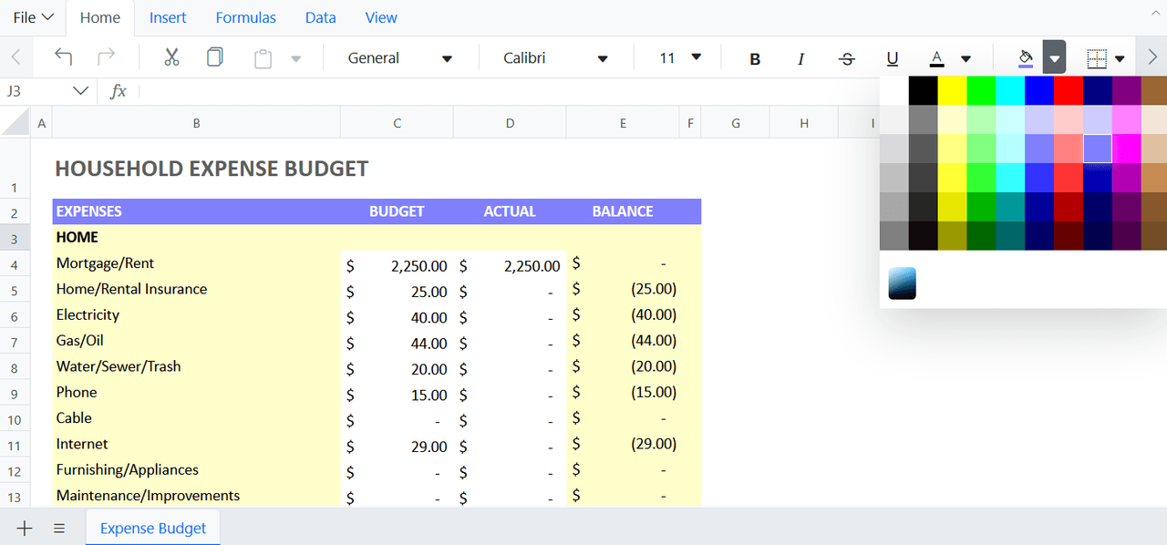
Task: Open the sheet list menu icon
Action: [x=59, y=528]
